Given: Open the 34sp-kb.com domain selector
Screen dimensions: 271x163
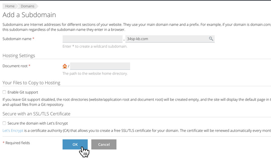Looking at the screenshot, I should click(170, 39).
